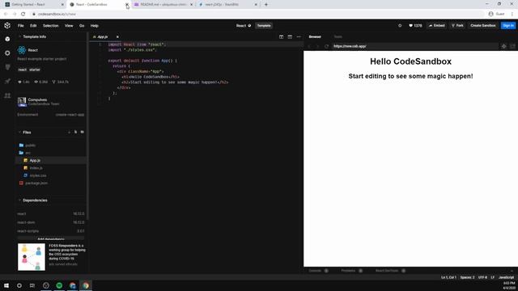The width and height of the screenshot is (518, 291).
Task: Open Task View on taskbar
Action: (x=32, y=285)
